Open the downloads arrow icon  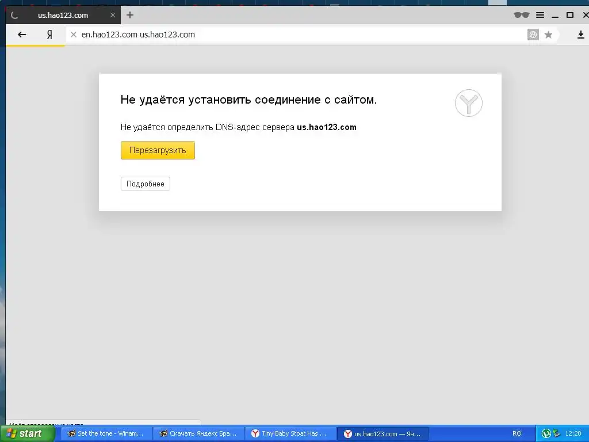(580, 35)
